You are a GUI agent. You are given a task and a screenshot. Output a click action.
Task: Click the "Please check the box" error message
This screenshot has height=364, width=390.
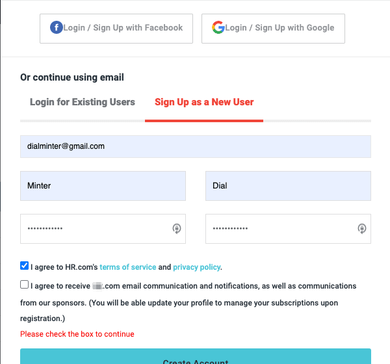(77, 334)
